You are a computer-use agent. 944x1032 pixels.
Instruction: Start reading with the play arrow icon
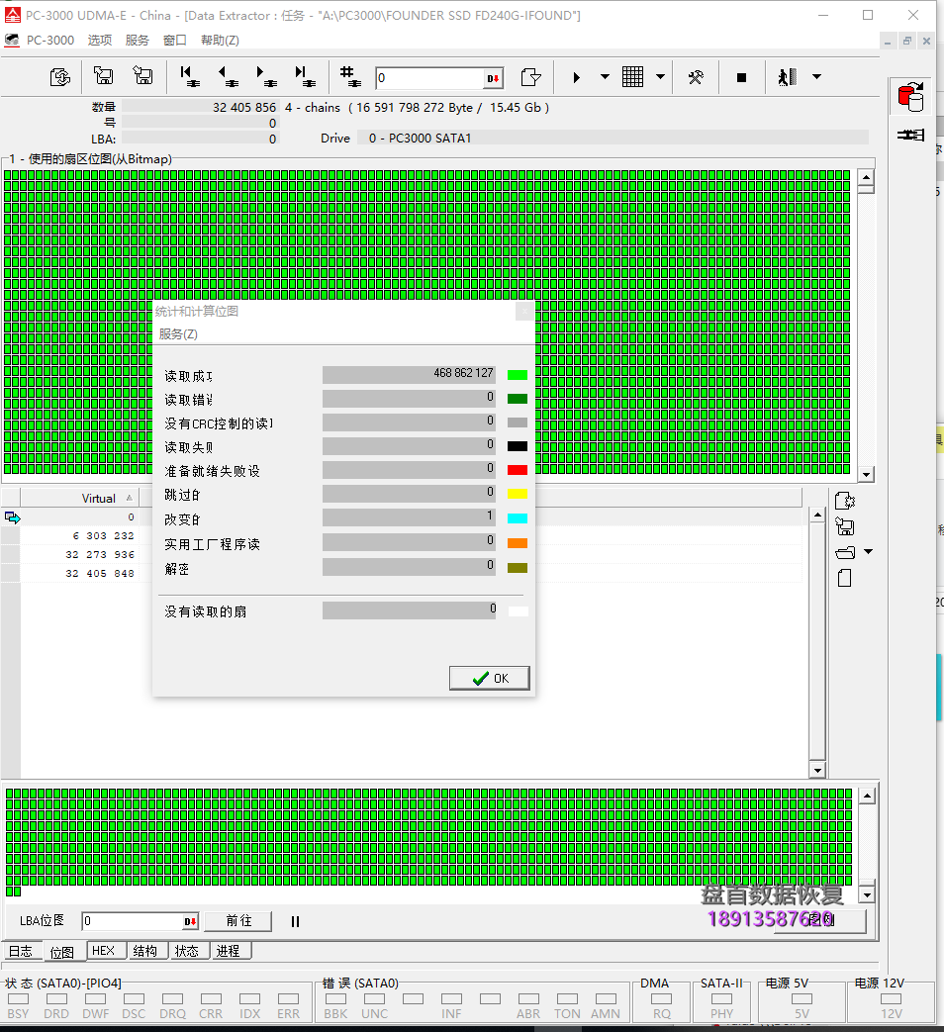pos(577,77)
